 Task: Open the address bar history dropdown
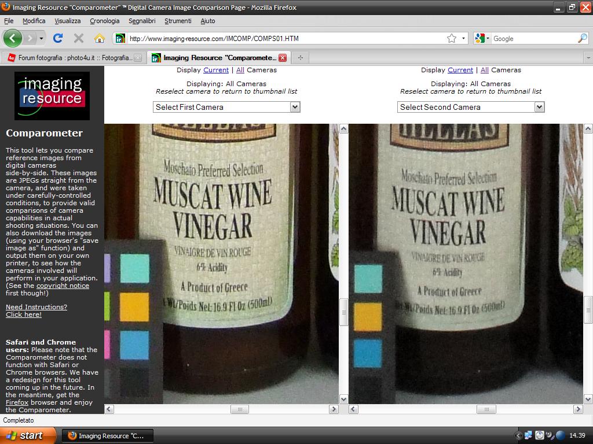(464, 38)
